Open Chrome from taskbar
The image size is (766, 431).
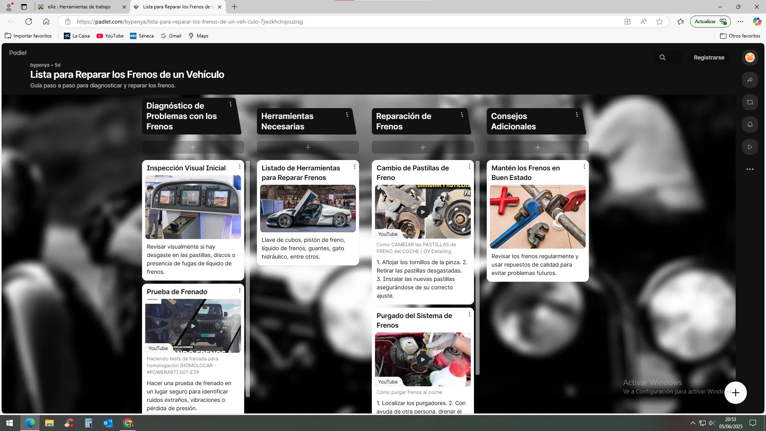click(x=128, y=423)
